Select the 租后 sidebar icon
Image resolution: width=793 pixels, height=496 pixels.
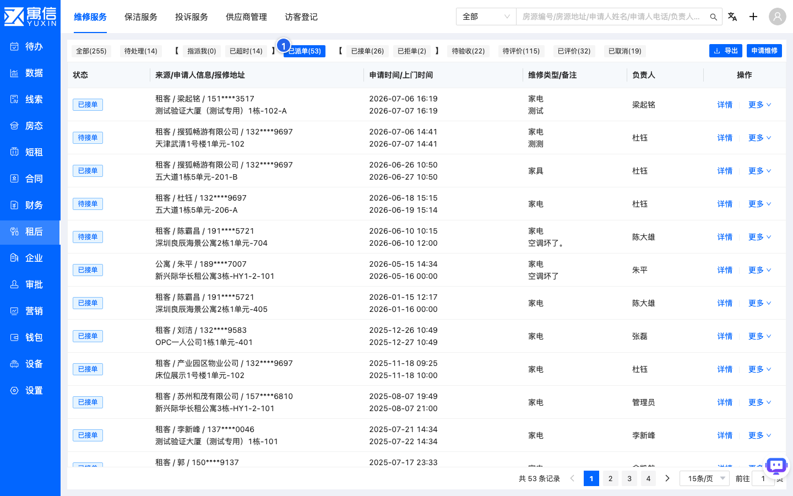click(14, 231)
